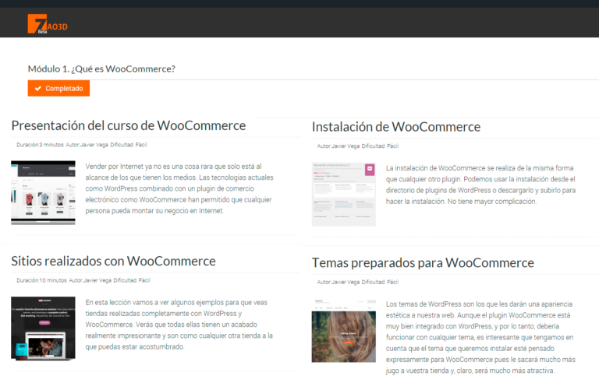The width and height of the screenshot is (599, 376).
Task: Click description starting 'Vender por Internet ya no es'
Action: 179,188
